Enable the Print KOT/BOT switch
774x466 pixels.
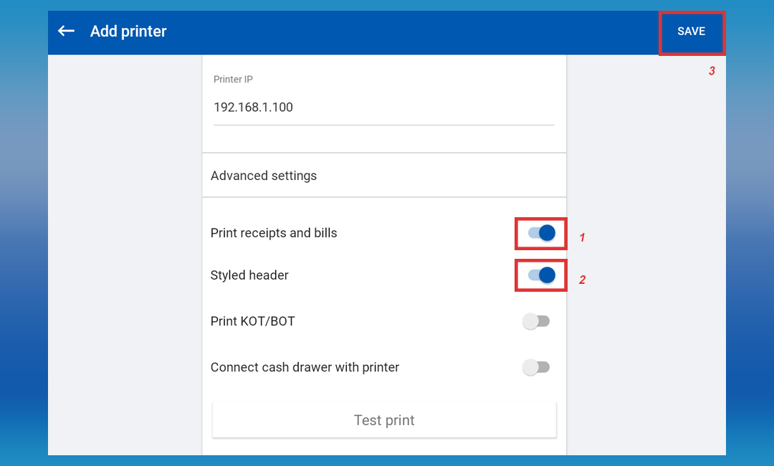[536, 321]
